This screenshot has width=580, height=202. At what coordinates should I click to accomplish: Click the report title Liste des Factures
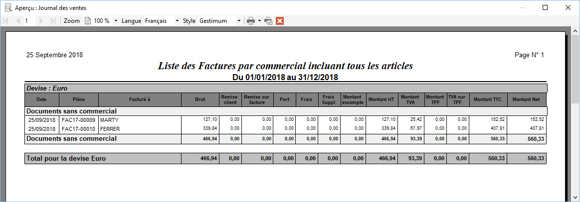click(x=285, y=66)
